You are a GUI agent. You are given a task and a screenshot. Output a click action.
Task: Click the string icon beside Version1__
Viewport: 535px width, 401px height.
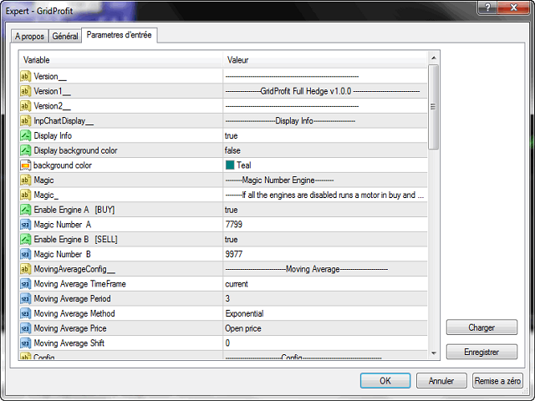(x=26, y=91)
